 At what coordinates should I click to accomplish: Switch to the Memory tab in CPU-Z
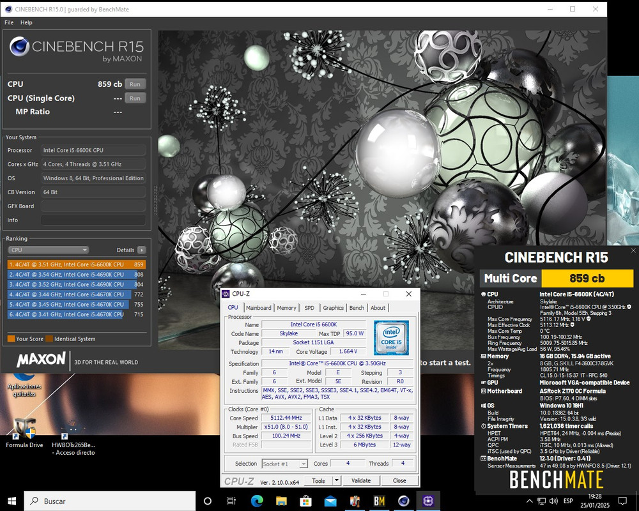pyautogui.click(x=286, y=308)
